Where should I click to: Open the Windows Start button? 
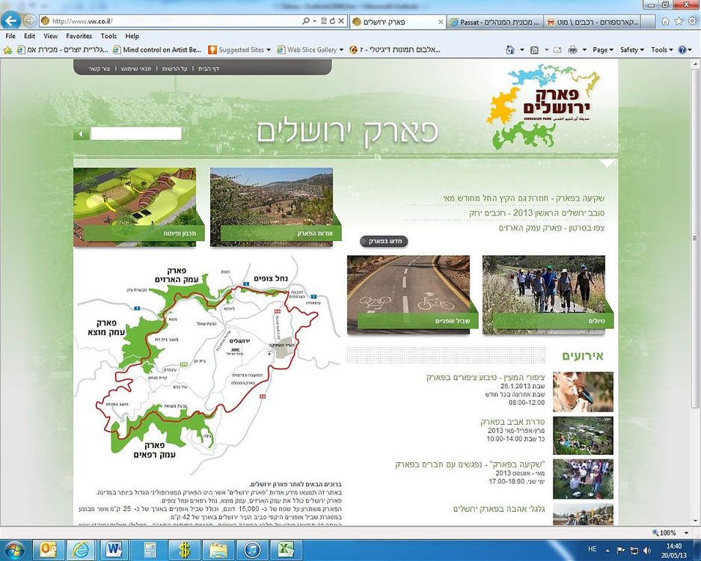[x=14, y=550]
